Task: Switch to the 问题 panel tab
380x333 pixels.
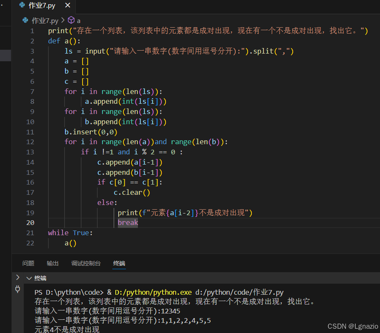Action: click(28, 263)
